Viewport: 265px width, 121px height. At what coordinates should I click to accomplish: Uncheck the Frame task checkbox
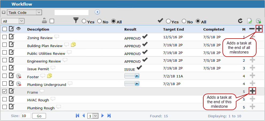tap(5, 91)
